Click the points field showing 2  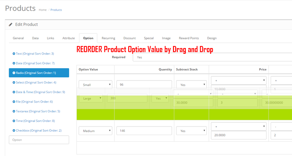click(281, 135)
